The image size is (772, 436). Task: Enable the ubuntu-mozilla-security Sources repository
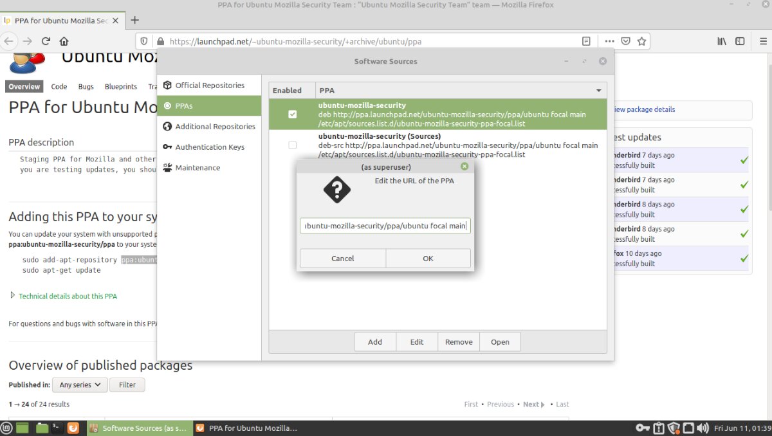pyautogui.click(x=292, y=145)
